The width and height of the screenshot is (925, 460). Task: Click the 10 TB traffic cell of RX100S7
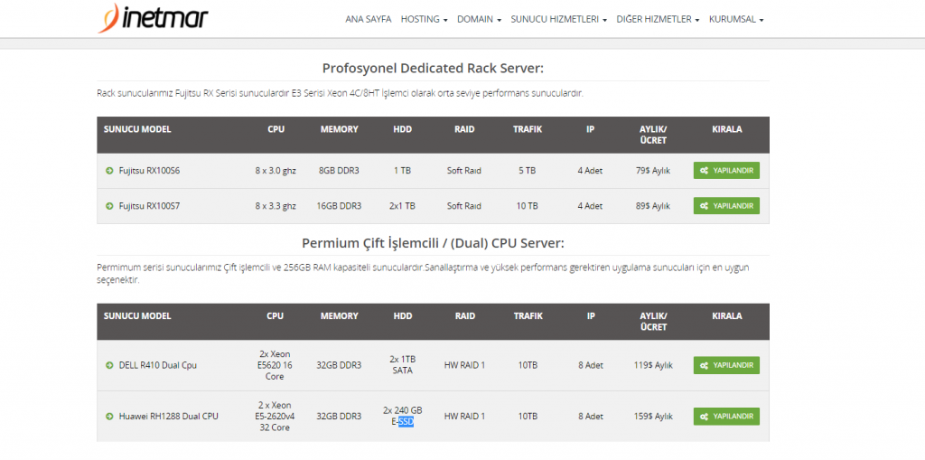coord(528,206)
